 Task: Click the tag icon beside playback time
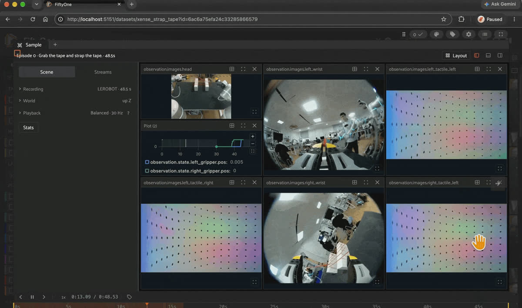point(129,297)
